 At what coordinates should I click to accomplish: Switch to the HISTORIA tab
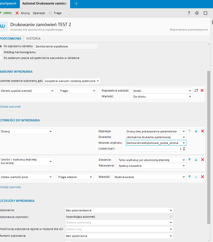[x=33, y=39]
